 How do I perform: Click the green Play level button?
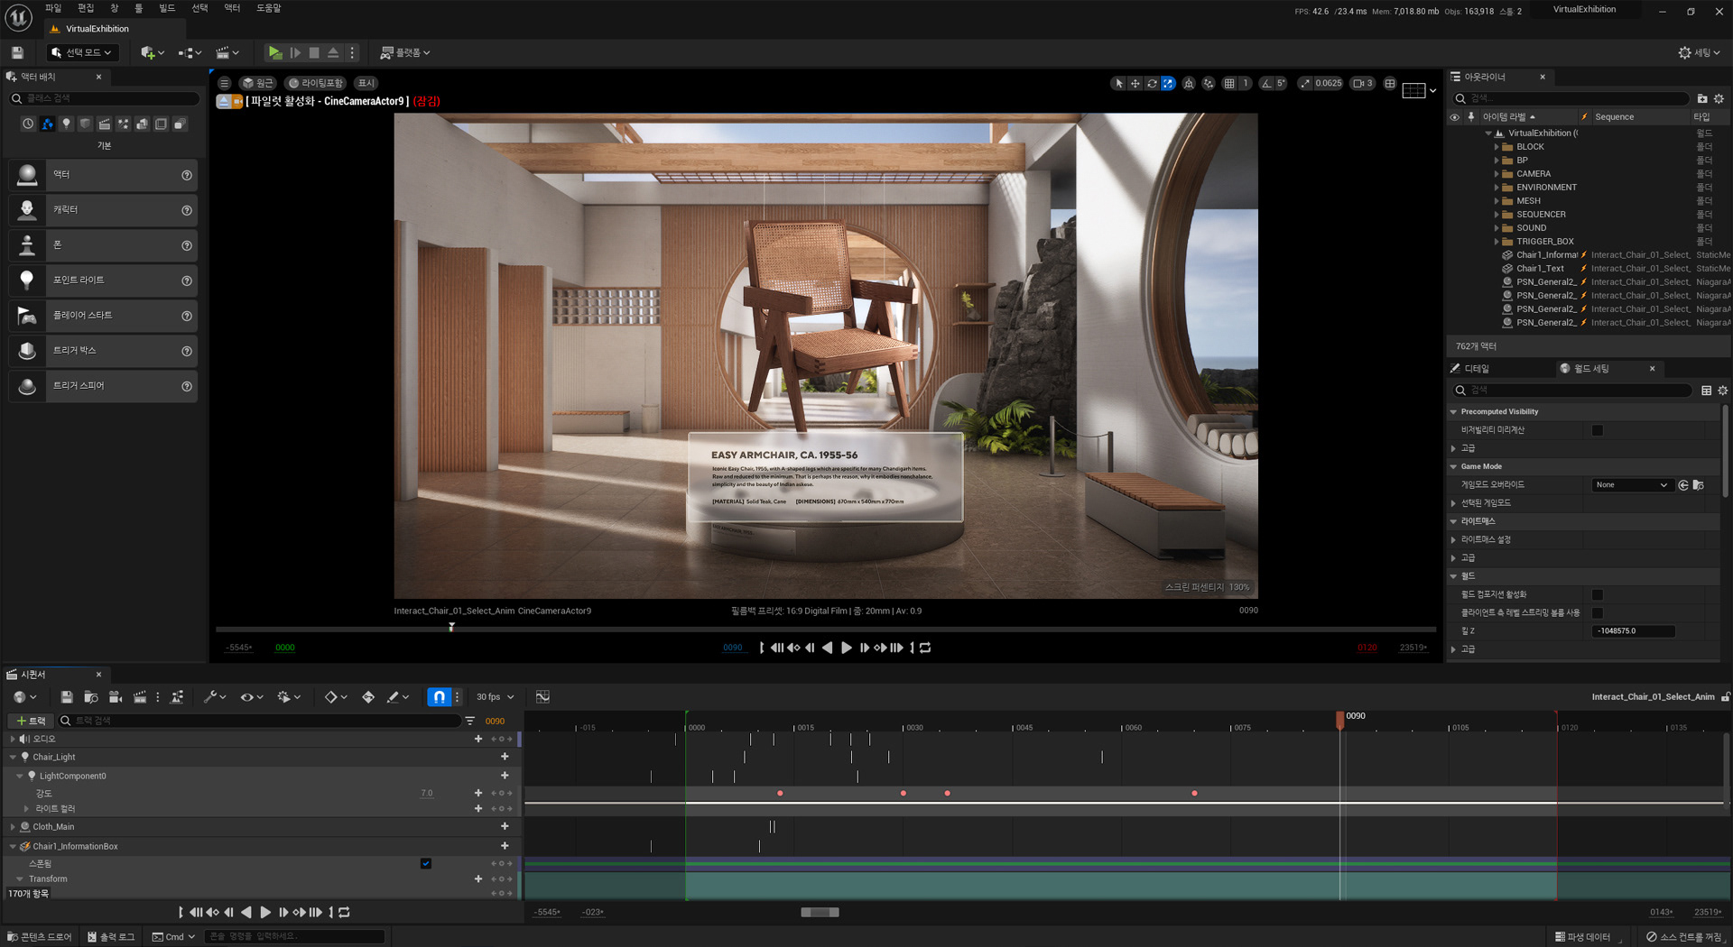point(275,53)
